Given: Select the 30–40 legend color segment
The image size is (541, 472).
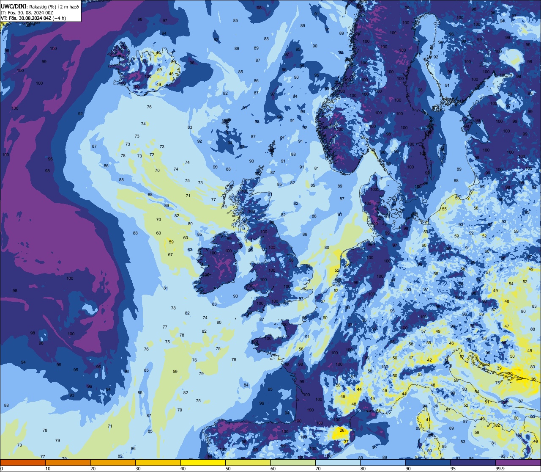Looking at the screenshot, I should 158,463.
